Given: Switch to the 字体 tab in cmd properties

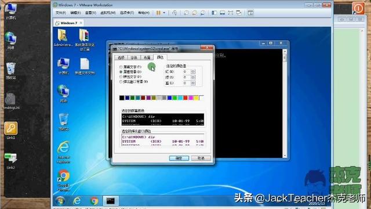Looking at the screenshot, I should click(134, 57).
